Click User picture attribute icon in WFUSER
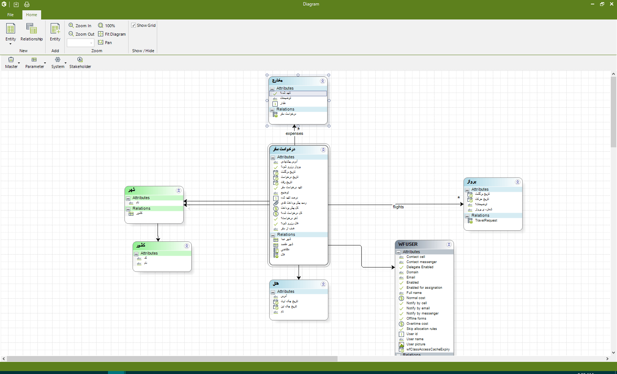Viewport: 617px width, 374px height. click(401, 345)
